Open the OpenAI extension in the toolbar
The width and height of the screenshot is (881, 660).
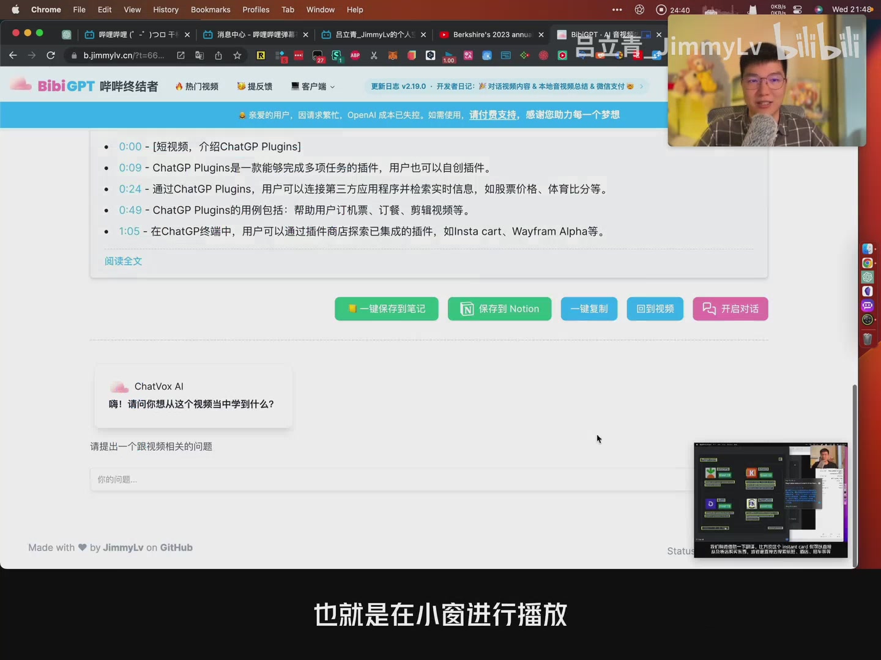pyautogui.click(x=543, y=56)
